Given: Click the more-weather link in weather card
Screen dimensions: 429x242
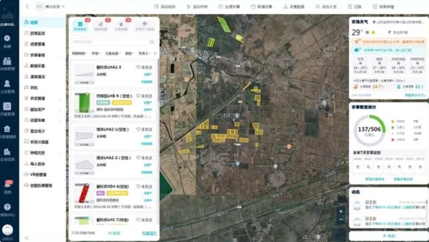Looking at the screenshot, I should [415, 95].
